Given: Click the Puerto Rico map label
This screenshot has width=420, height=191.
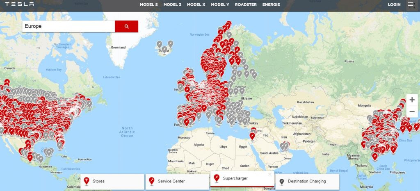Looking at the screenshot, I should [x=85, y=159].
